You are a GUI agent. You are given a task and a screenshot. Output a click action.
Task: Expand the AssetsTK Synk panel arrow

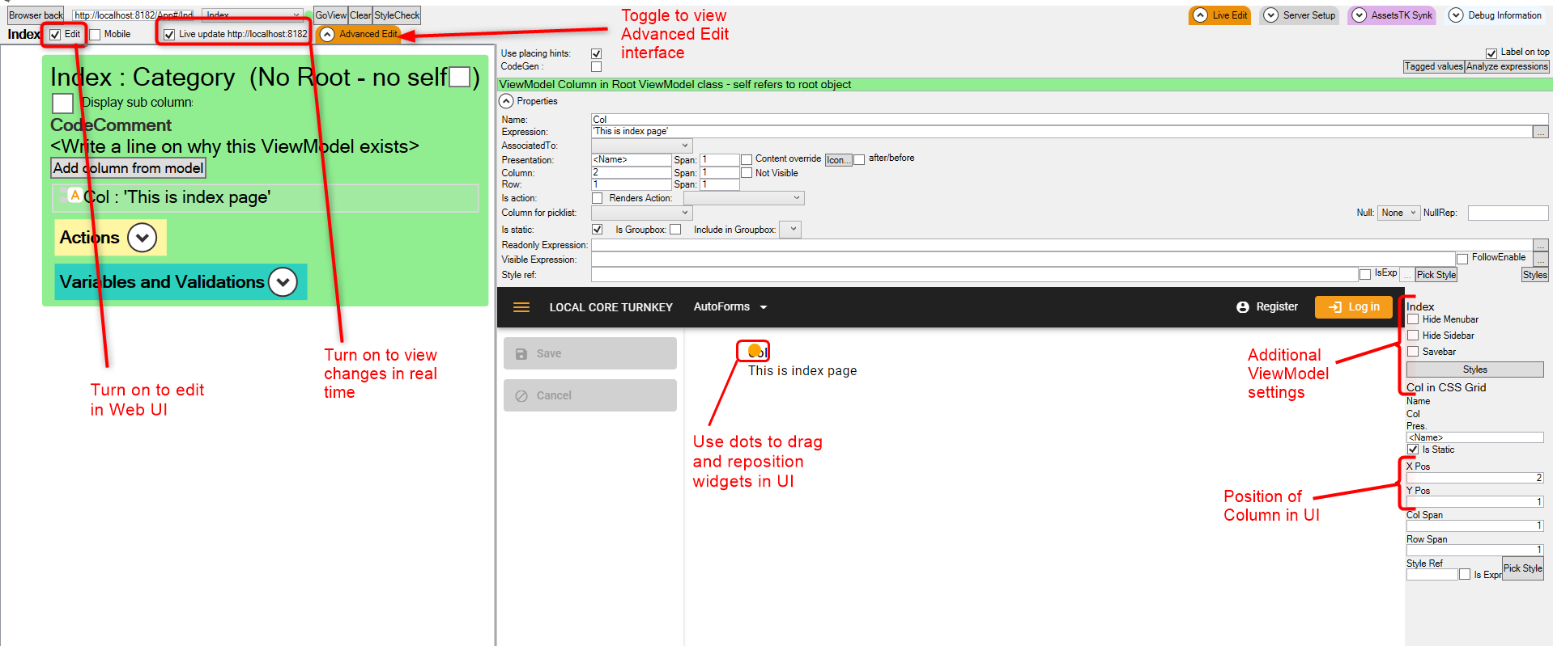[x=1359, y=15]
